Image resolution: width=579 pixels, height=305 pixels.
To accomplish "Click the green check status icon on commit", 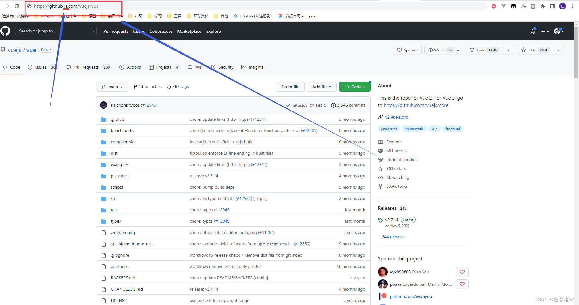I will click(x=288, y=105).
